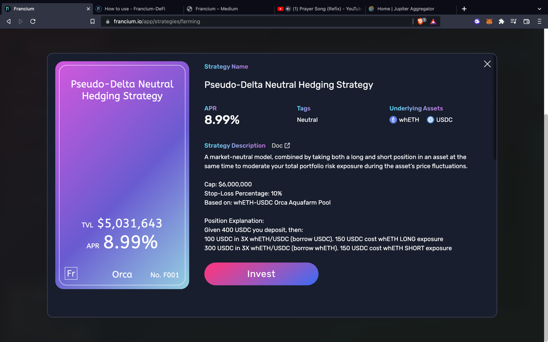Click the whETH-USDC Orca Aquafarm Pool line
Screen dimensions: 548x342
(267, 203)
